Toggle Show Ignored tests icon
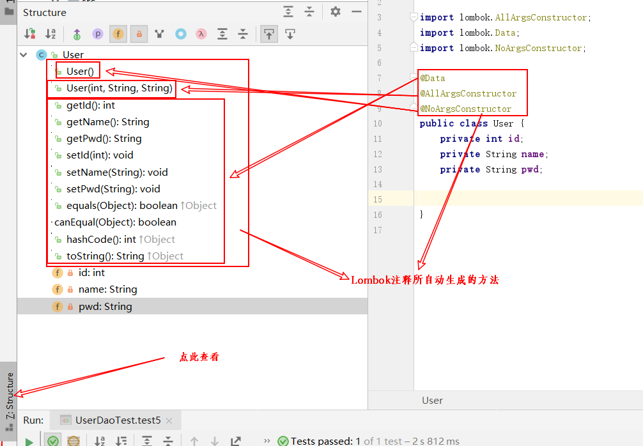The width and height of the screenshot is (643, 446). click(74, 441)
